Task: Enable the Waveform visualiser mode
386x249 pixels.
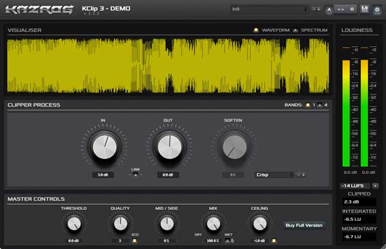Action: tap(256, 30)
